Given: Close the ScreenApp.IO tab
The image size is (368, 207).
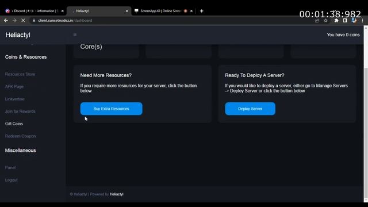Looking at the screenshot, I should click(191, 11).
